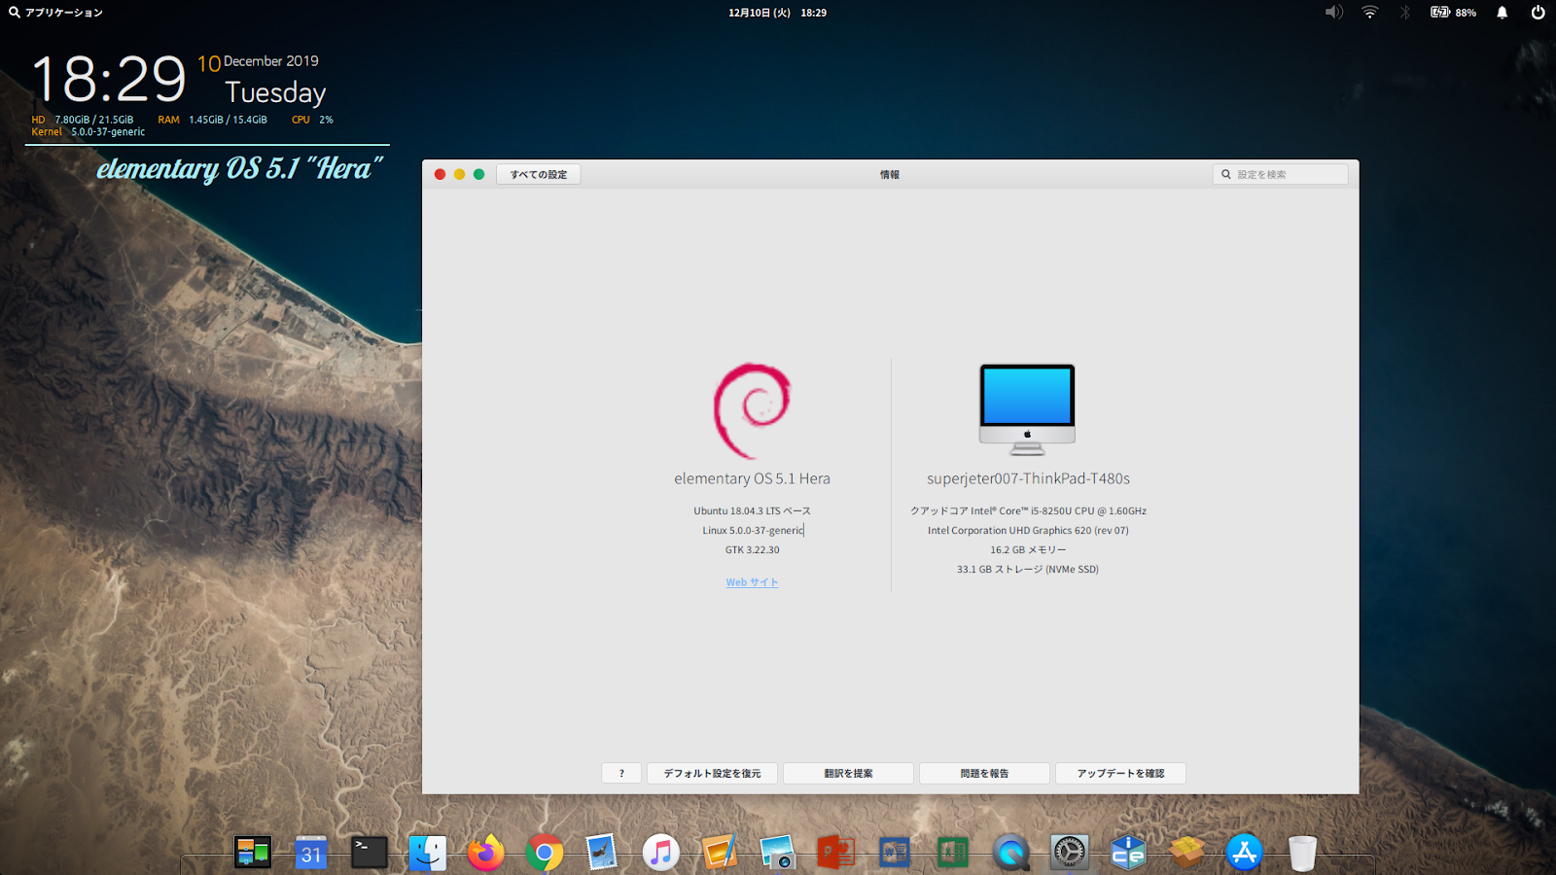Launch PowerPoint from the dock
This screenshot has width=1556, height=875.
pyautogui.click(x=836, y=853)
